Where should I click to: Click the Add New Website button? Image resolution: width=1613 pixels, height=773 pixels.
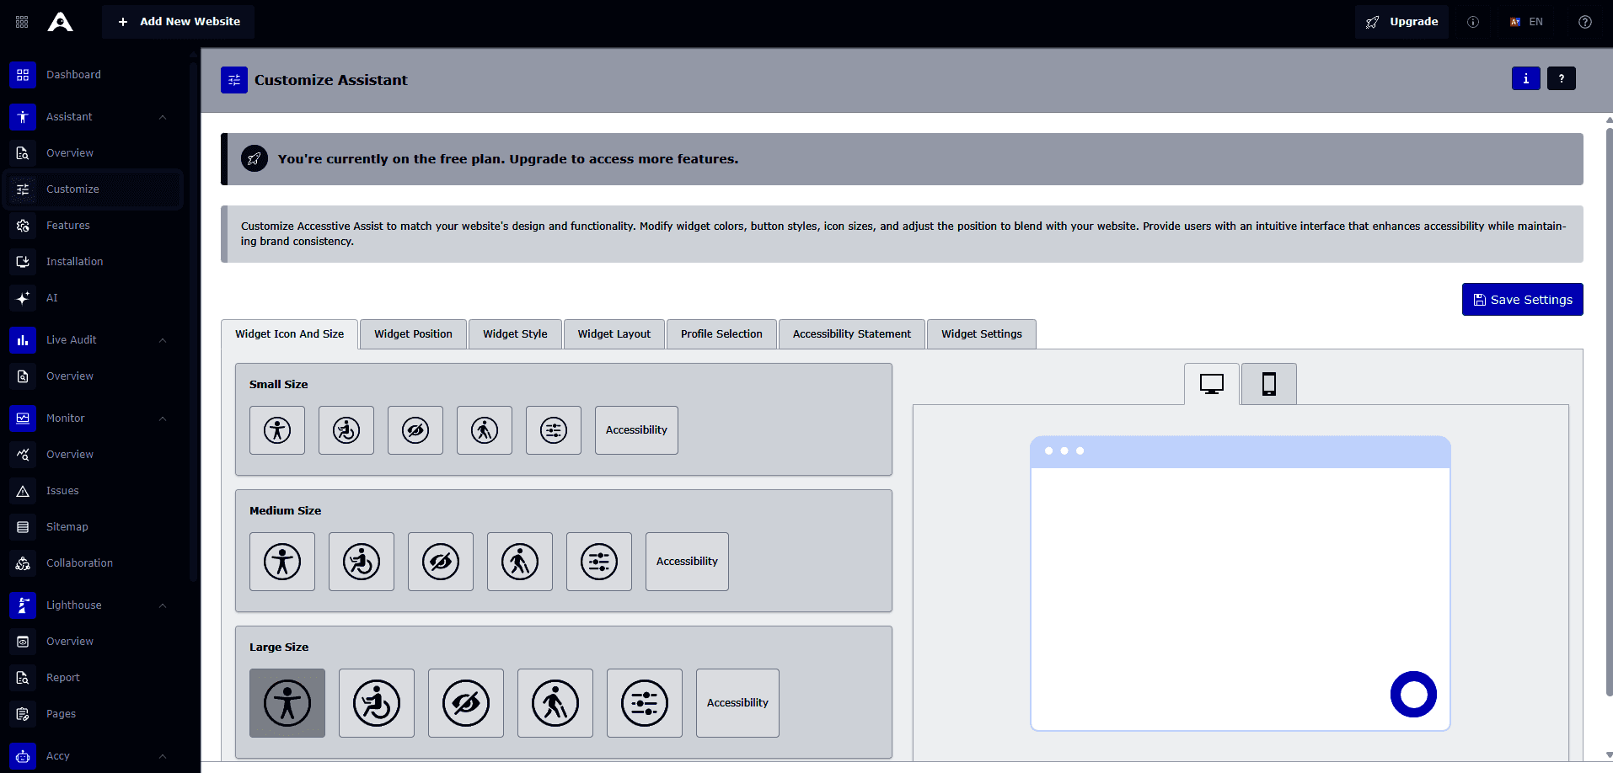[178, 21]
